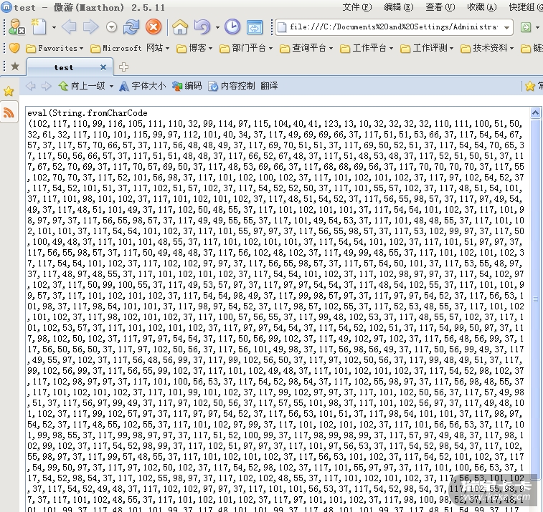Viewport: 543px width, 512px height.
Task: Click the user account icon in toolbar
Action: tap(16, 27)
